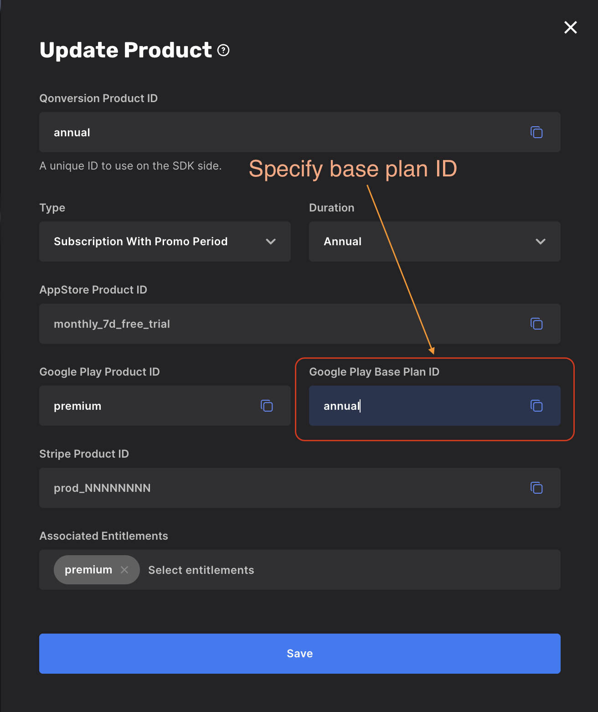Remove the premium entitlement tag

[124, 570]
